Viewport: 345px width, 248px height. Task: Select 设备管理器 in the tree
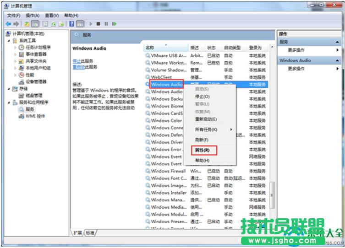pyautogui.click(x=36, y=81)
